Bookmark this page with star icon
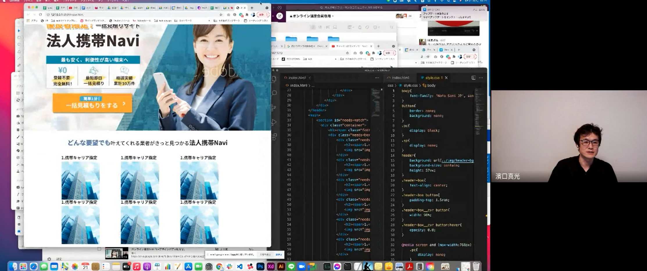 click(x=221, y=14)
